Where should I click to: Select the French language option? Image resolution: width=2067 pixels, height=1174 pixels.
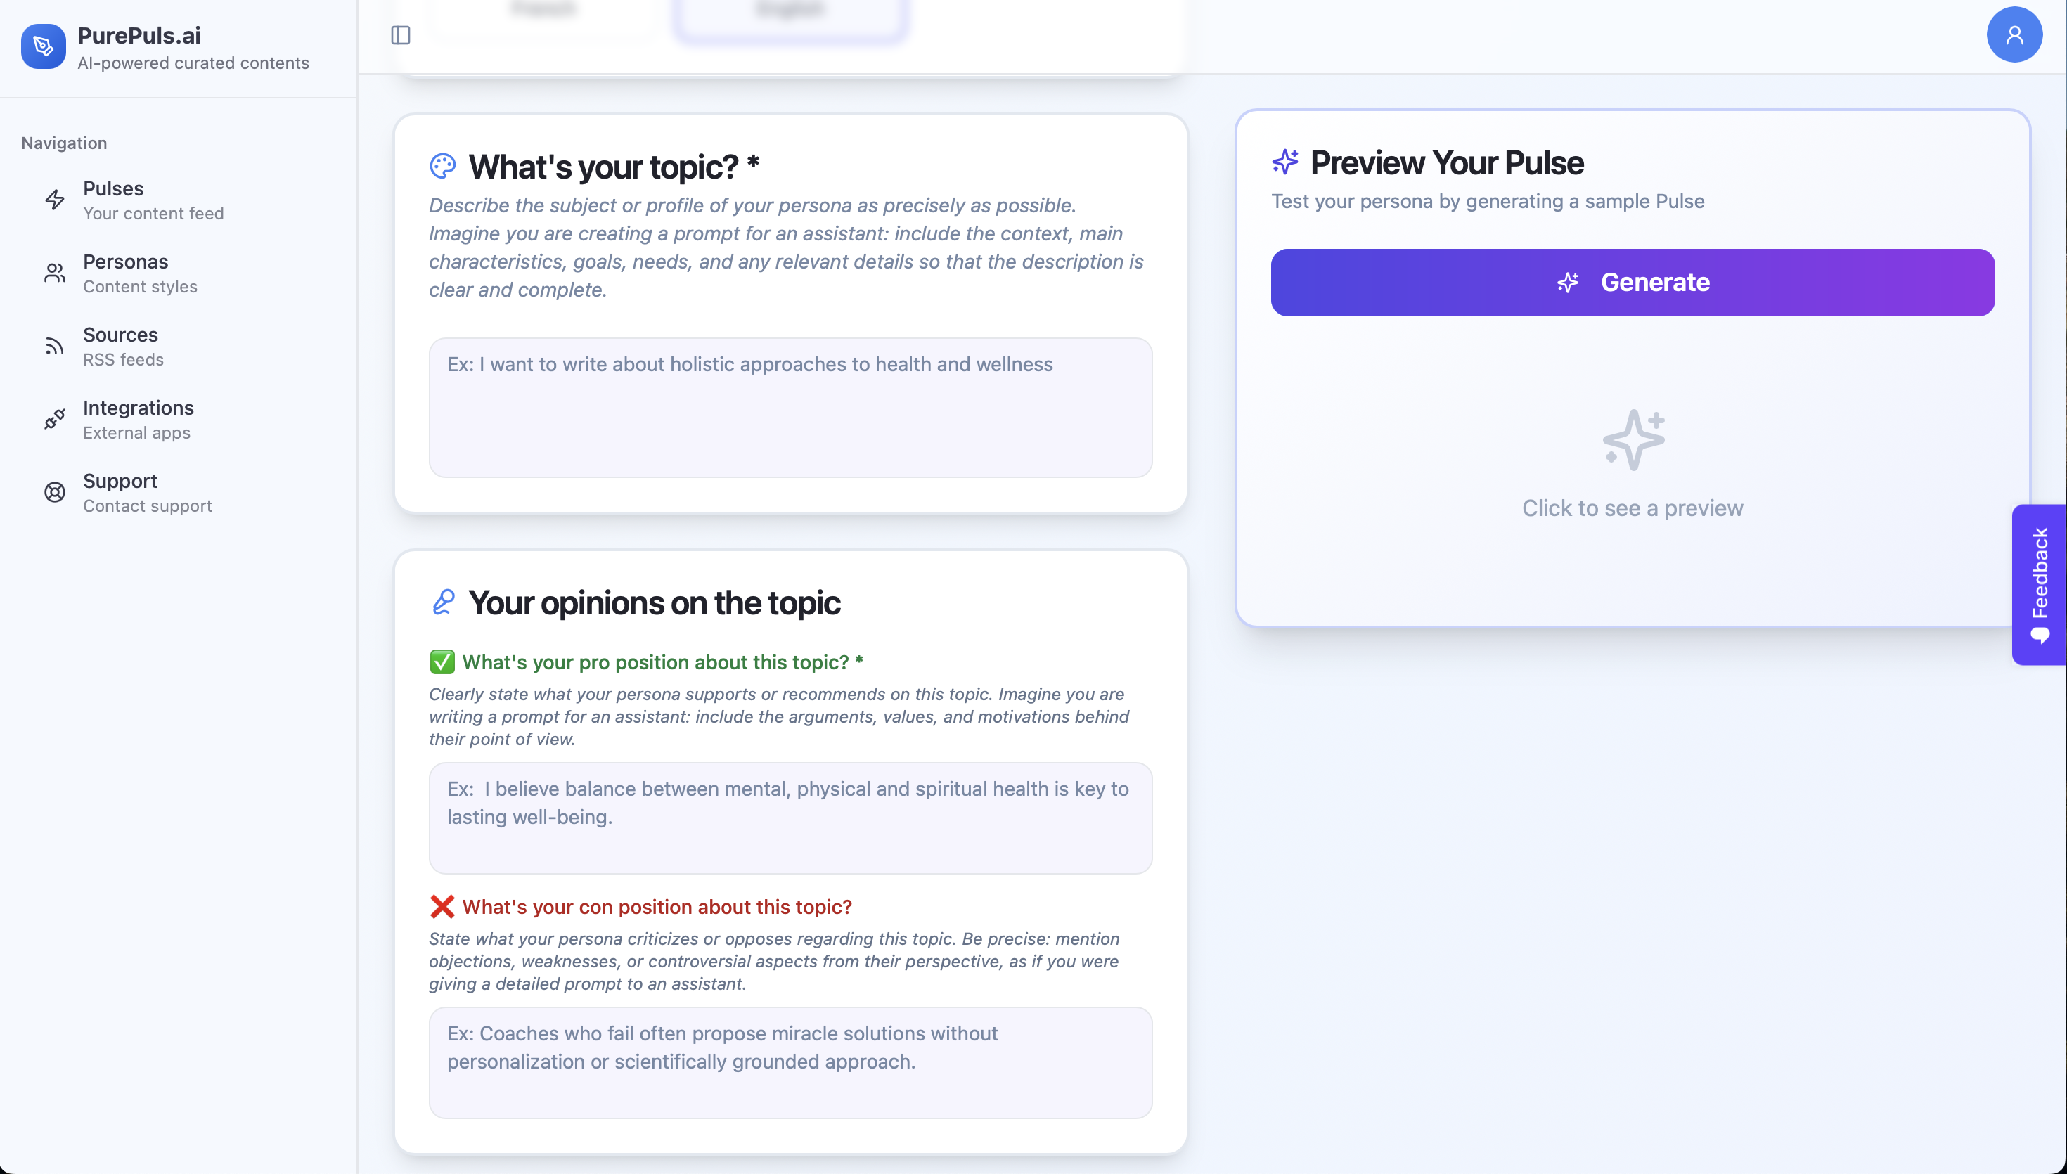pyautogui.click(x=544, y=11)
